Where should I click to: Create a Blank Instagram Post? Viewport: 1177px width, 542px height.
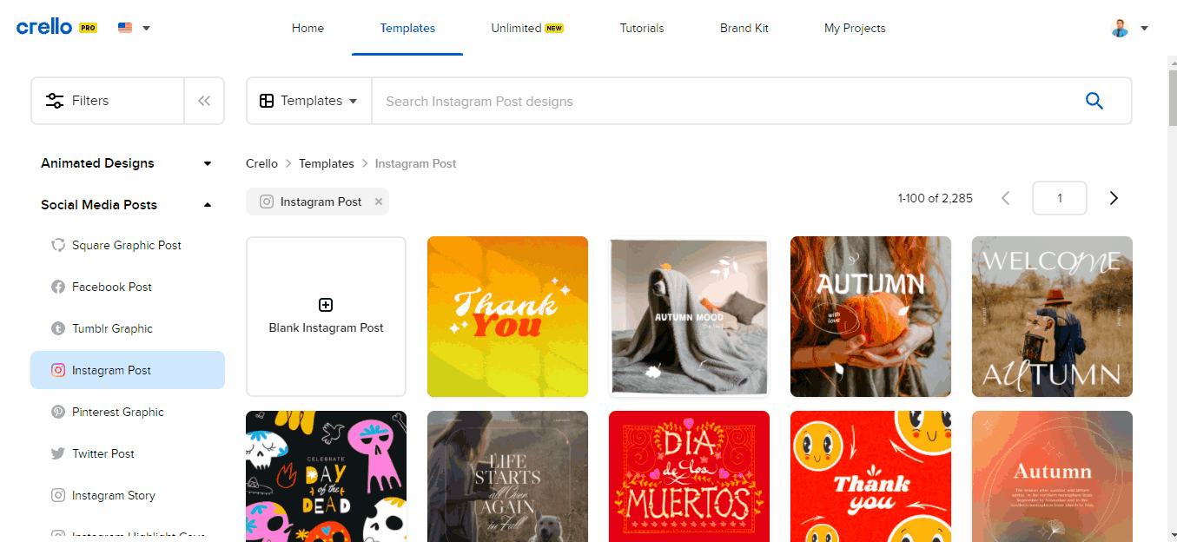click(x=327, y=316)
